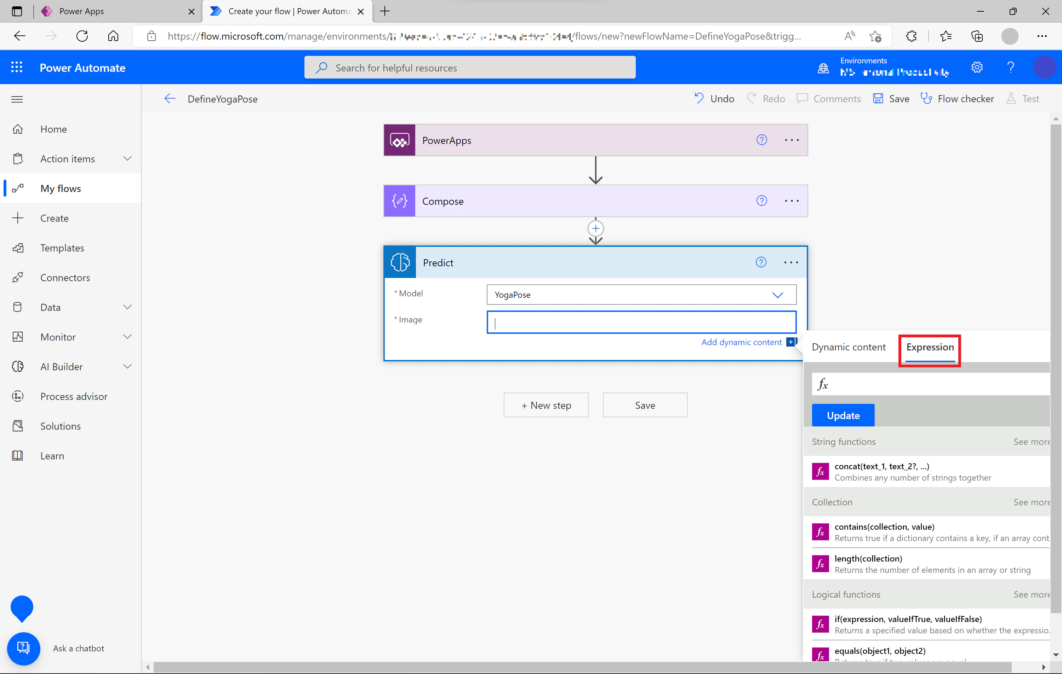Insert a step with the plus connector
This screenshot has width=1062, height=674.
595,229
